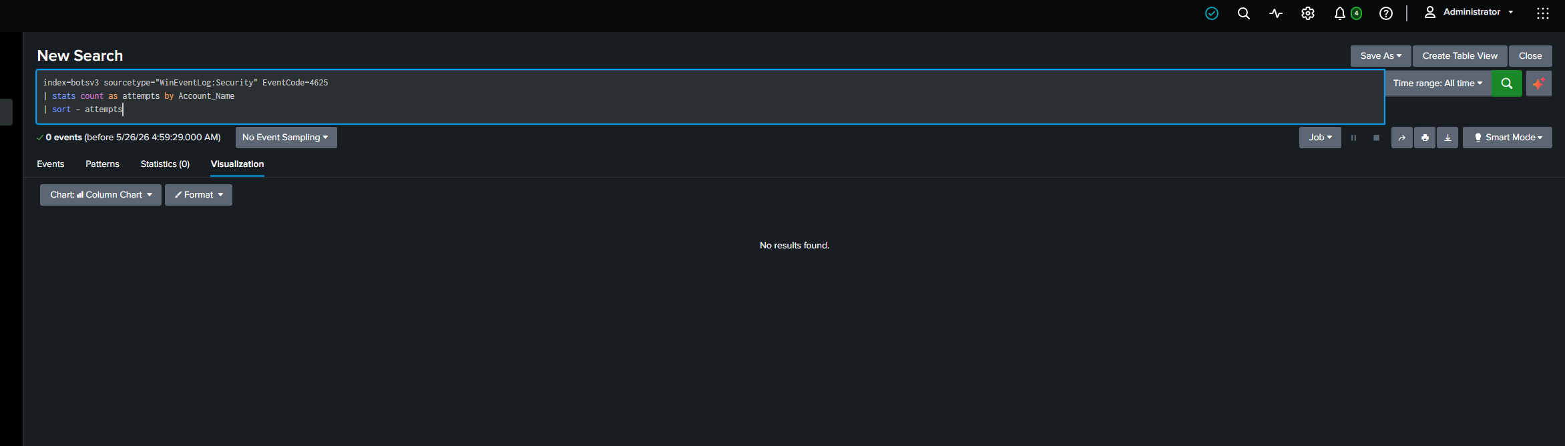Open the Column Chart type selector
Screen dimensions: 1565x446
(101, 195)
